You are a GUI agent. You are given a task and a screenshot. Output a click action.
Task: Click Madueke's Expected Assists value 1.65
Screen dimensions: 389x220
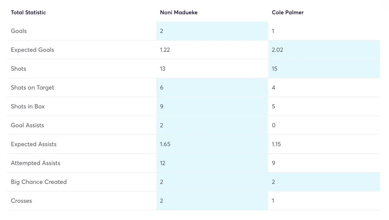(165, 144)
